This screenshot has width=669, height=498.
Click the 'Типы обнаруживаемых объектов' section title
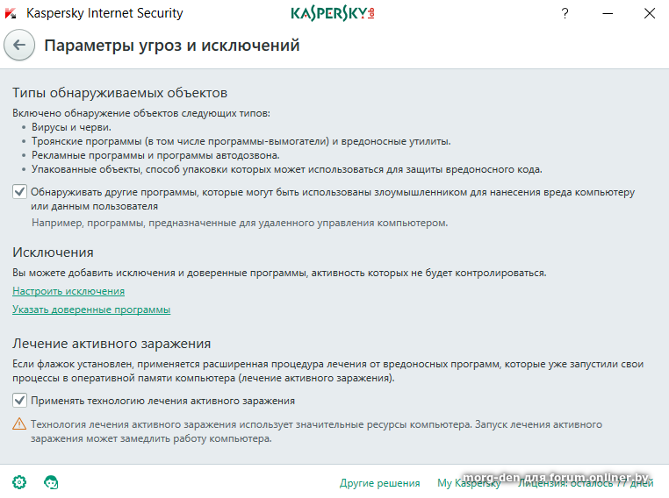[x=120, y=93]
